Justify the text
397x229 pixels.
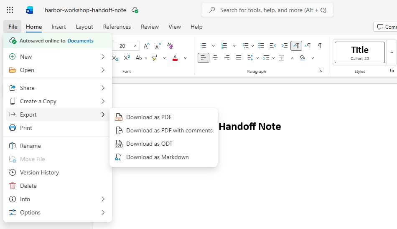(x=239, y=58)
